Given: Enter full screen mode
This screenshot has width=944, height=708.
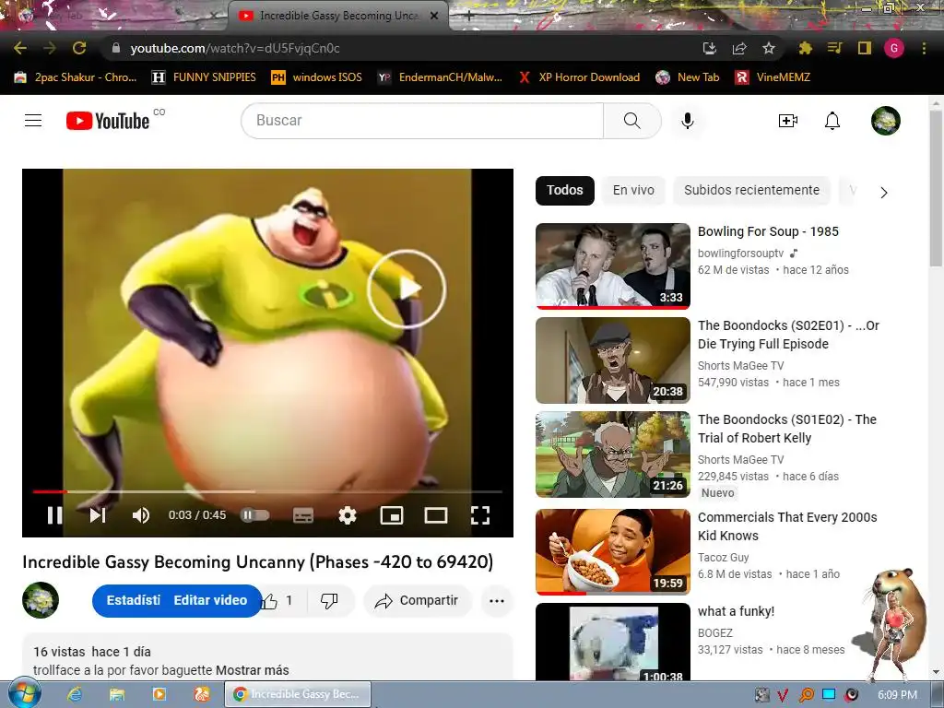Looking at the screenshot, I should [x=479, y=515].
